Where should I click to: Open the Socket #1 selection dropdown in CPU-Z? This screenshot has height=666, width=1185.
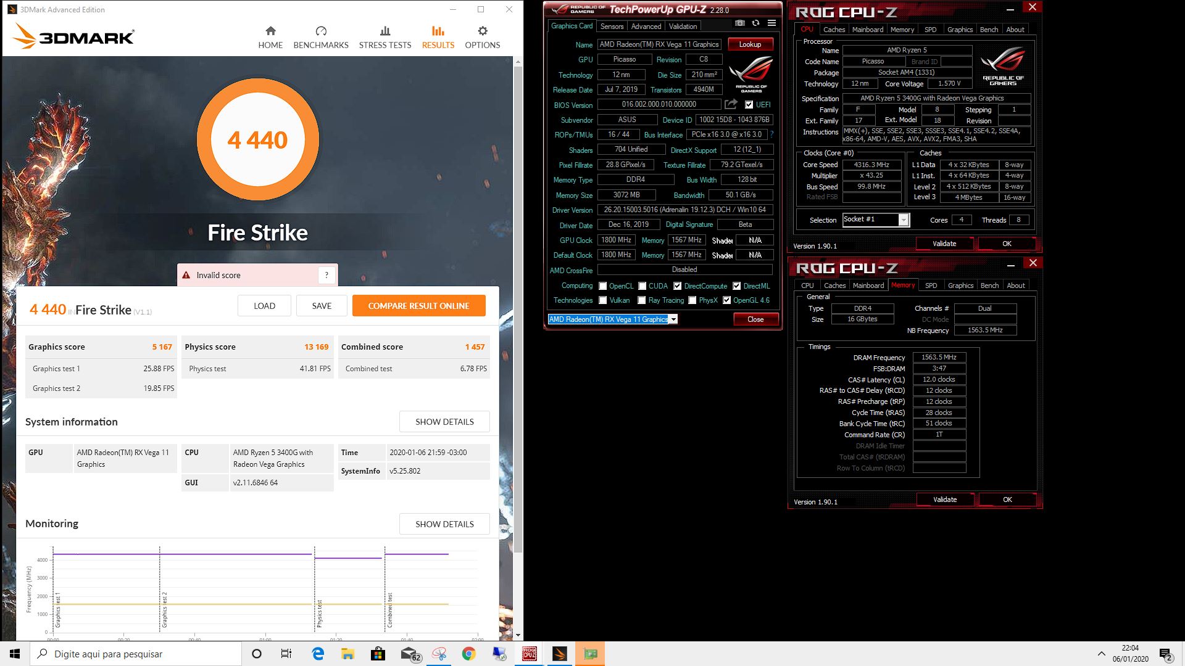click(x=876, y=220)
